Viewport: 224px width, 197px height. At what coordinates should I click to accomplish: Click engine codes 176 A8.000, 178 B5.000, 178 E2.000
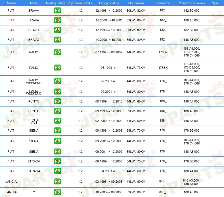(192, 67)
